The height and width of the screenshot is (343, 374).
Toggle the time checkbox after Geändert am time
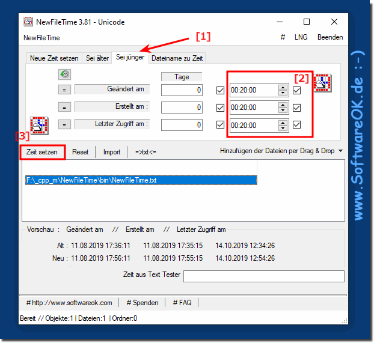coord(296,90)
